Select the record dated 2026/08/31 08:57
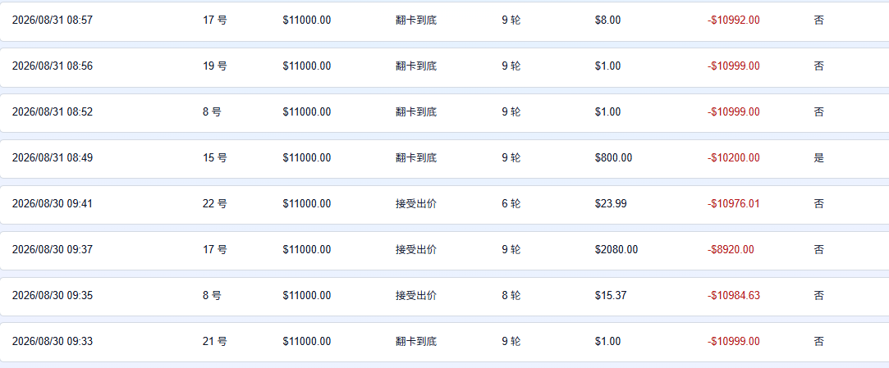Screen dimensions: 889x368 445,21
